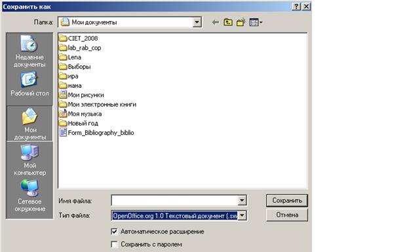Click the name Lena
The width and height of the screenshot is (405, 252).
[x=75, y=57]
